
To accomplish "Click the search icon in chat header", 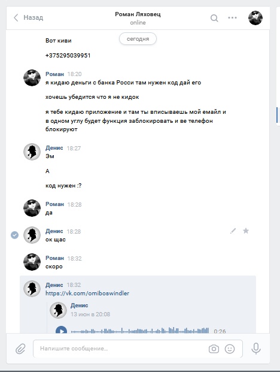I will click(x=214, y=18).
